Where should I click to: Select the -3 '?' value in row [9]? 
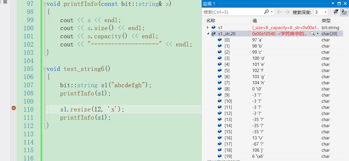tap(257, 95)
